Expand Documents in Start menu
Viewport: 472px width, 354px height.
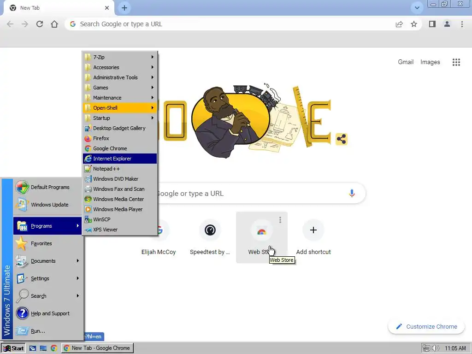47,261
